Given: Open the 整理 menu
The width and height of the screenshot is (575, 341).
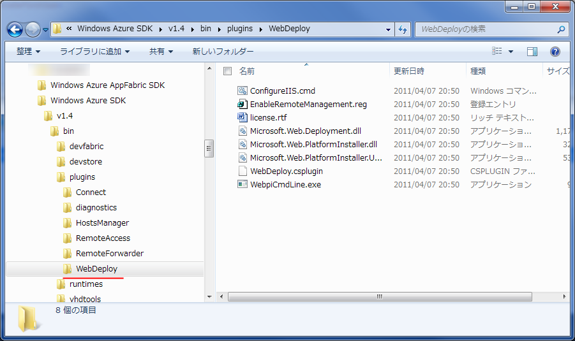Looking at the screenshot, I should tap(28, 51).
